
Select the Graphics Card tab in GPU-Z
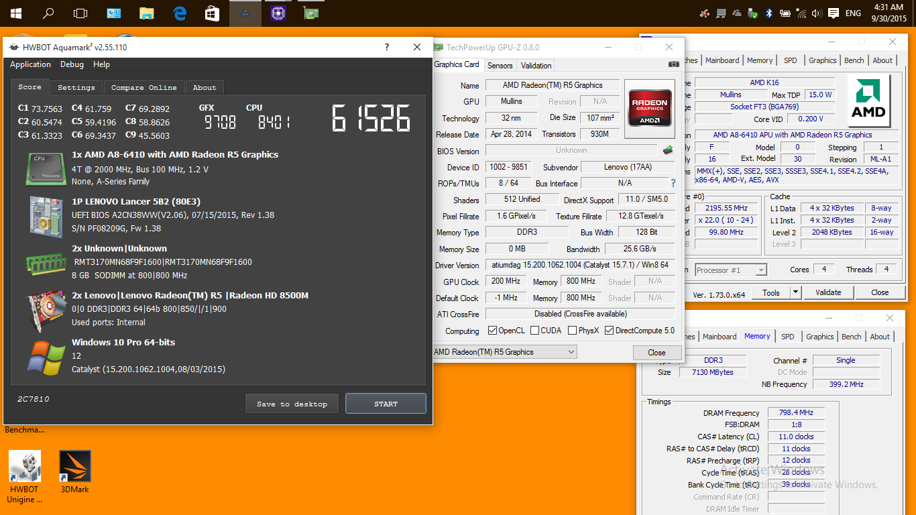tap(457, 64)
